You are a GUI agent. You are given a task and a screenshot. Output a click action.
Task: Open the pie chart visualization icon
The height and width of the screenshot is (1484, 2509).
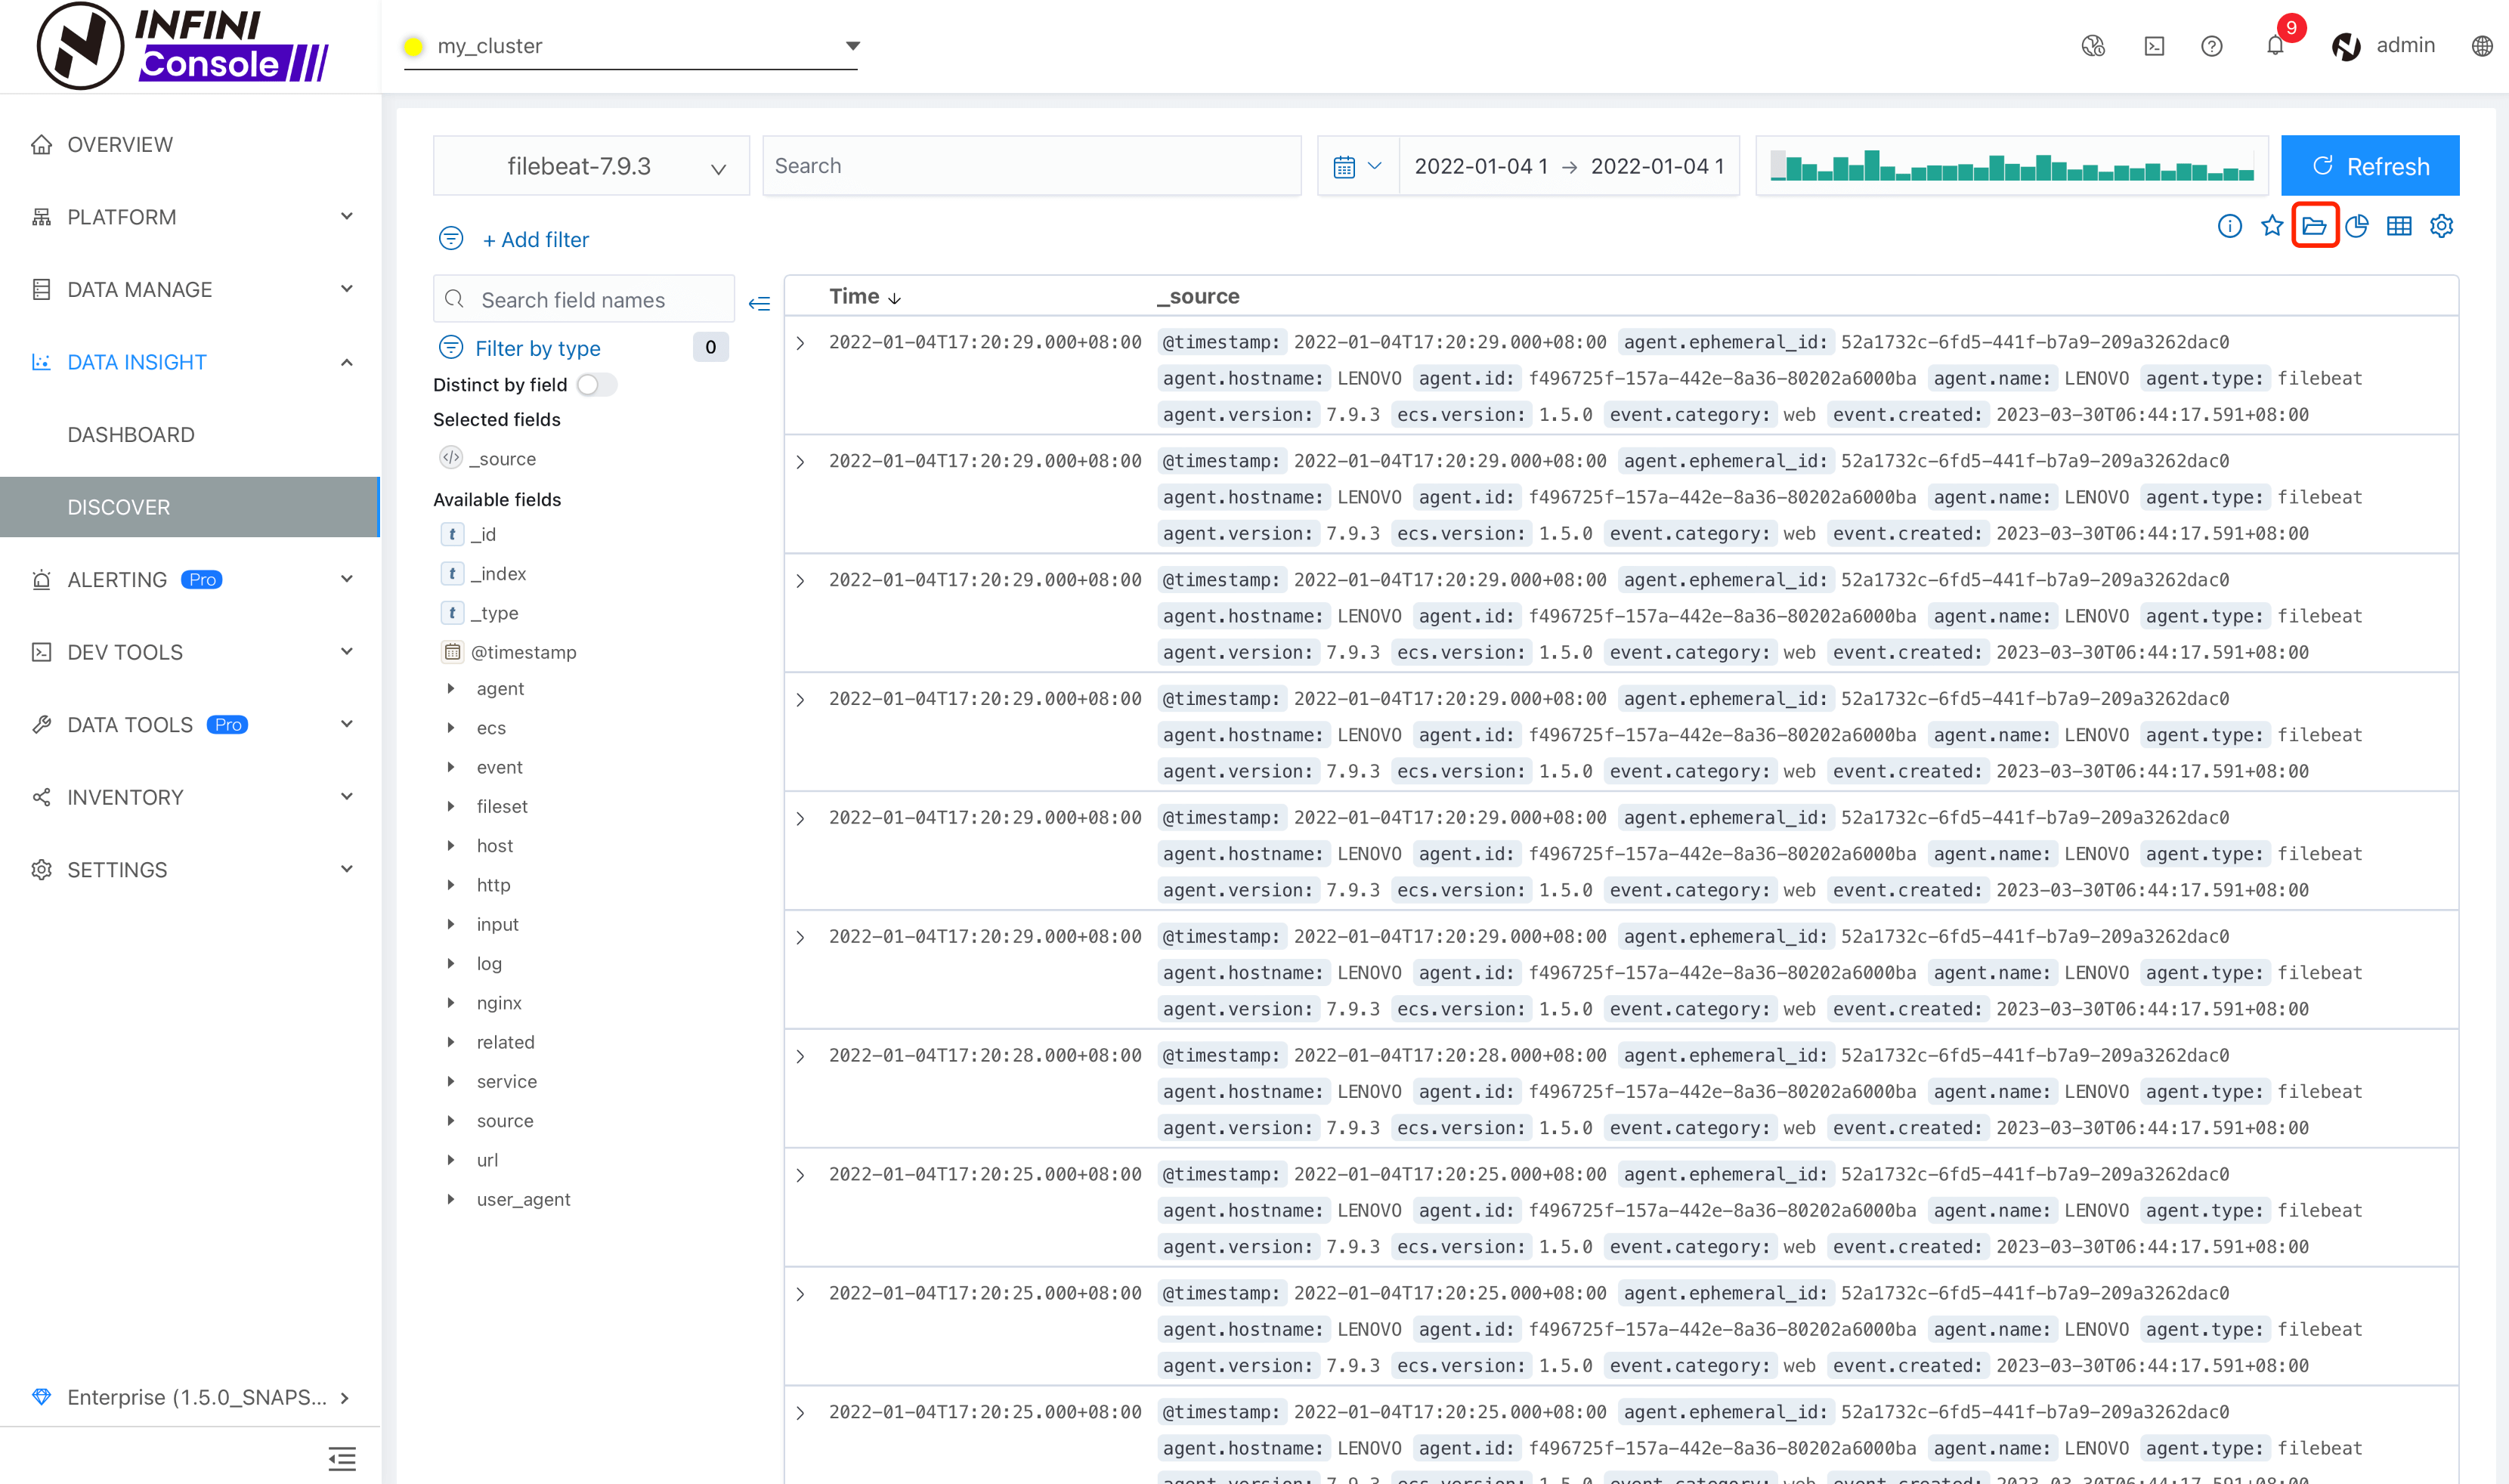coord(2357,226)
